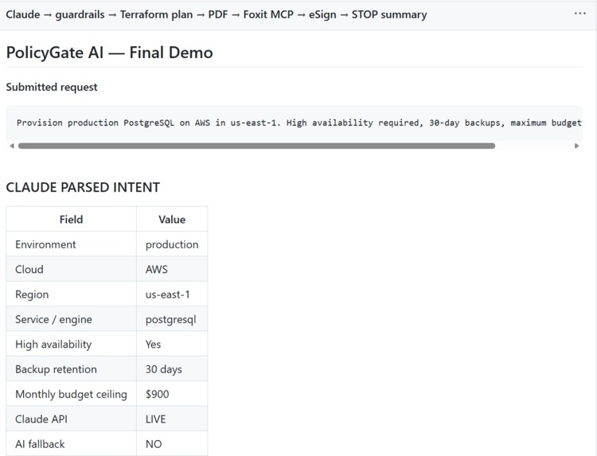The height and width of the screenshot is (456, 597).
Task: Click the PolicyGate AI — Final Demo heading
Action: [109, 53]
